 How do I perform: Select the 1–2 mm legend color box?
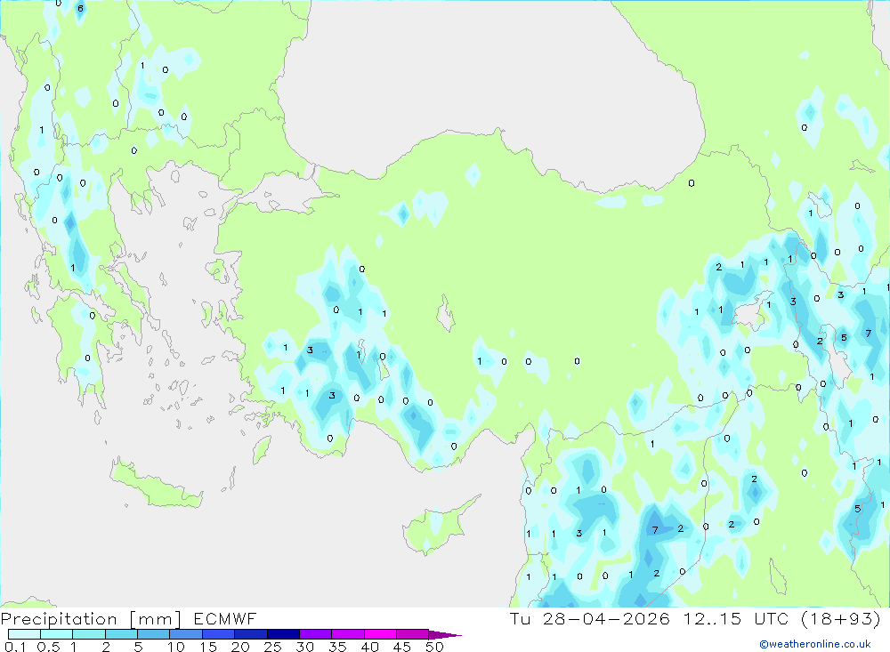pyautogui.click(x=89, y=634)
